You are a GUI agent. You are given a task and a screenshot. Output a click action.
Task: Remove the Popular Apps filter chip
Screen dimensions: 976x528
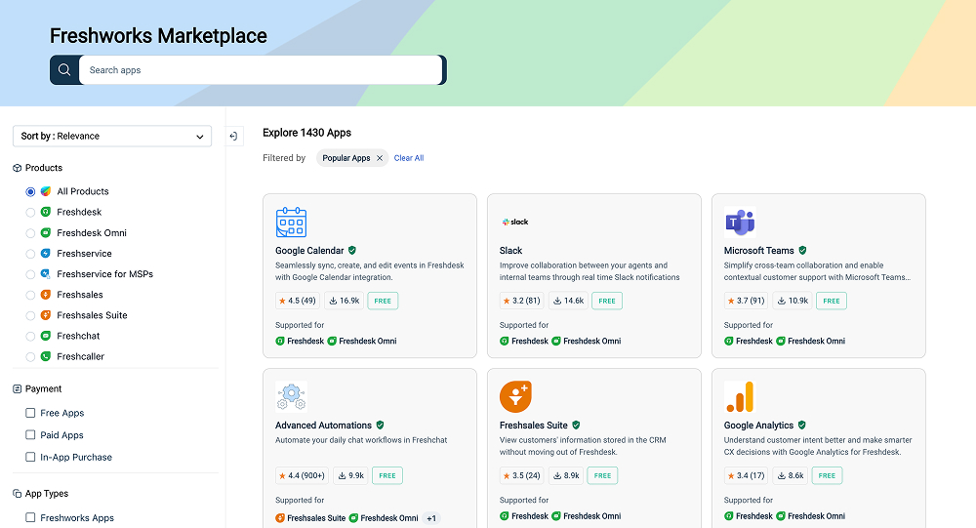(380, 158)
